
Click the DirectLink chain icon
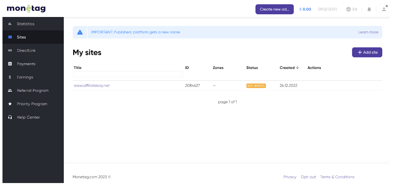point(10,51)
